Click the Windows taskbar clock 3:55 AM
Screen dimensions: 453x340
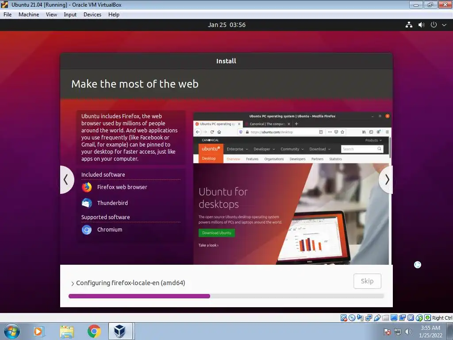(x=430, y=332)
